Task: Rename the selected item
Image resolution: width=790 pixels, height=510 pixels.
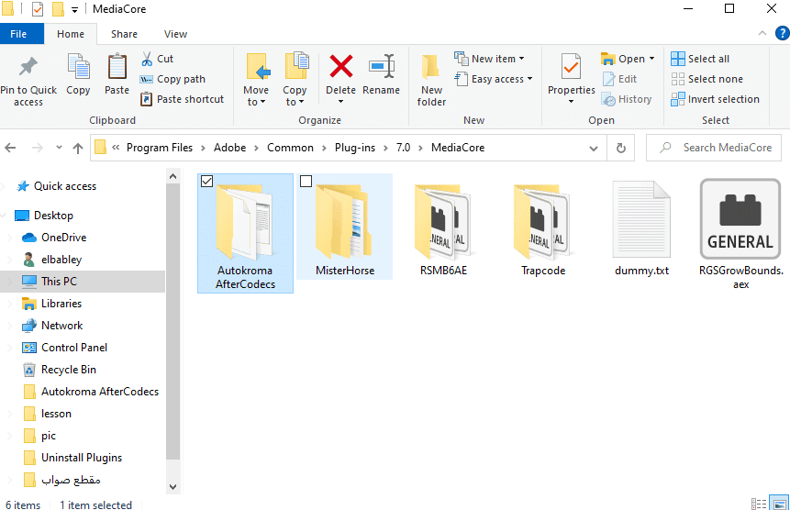Action: [x=382, y=74]
